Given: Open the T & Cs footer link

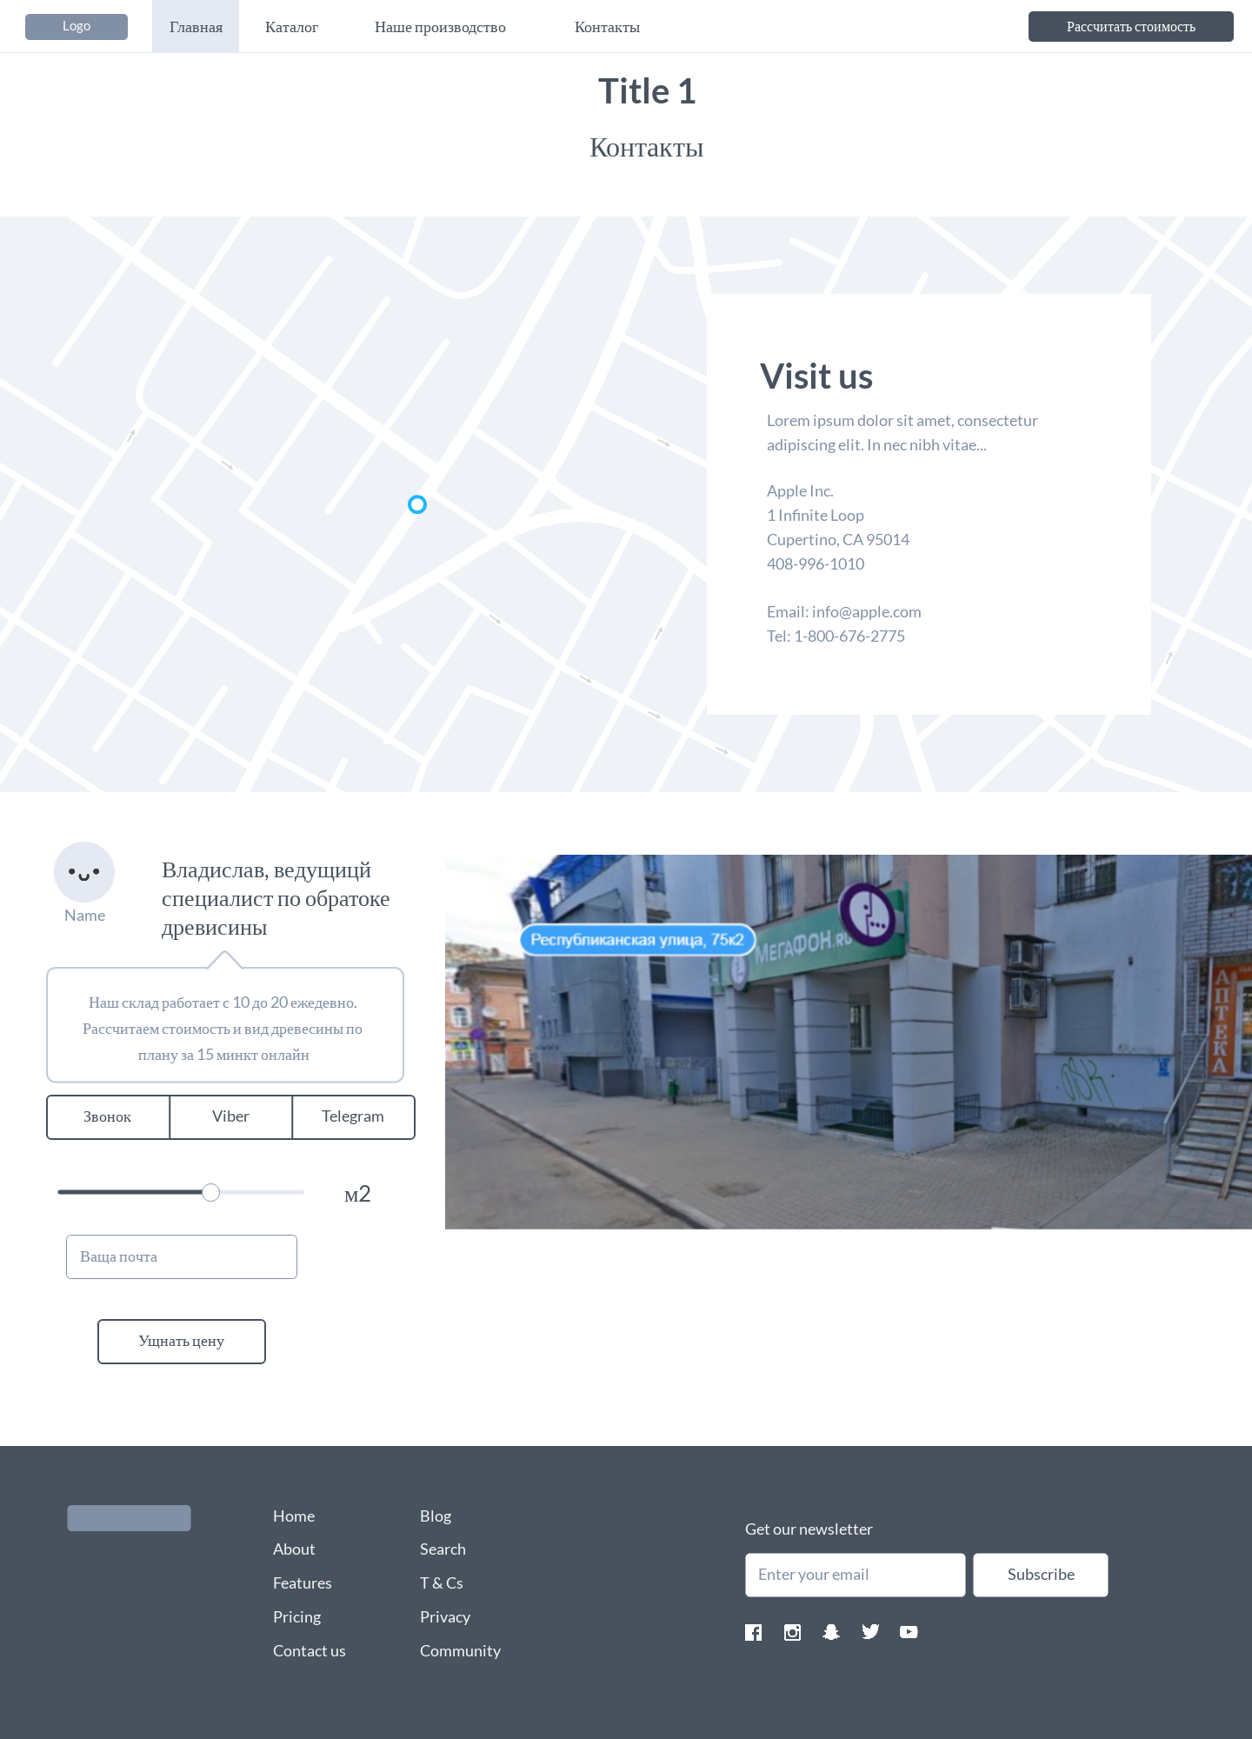Looking at the screenshot, I should coord(442,1583).
